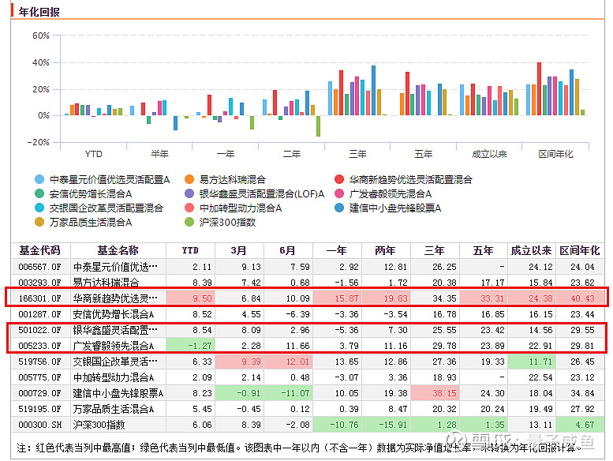Click the 一年 column header

click(x=337, y=250)
